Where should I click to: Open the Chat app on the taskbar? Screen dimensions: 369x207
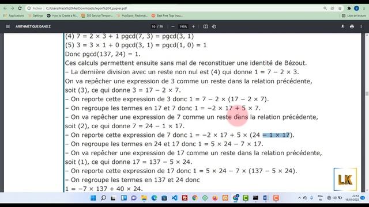134,198
